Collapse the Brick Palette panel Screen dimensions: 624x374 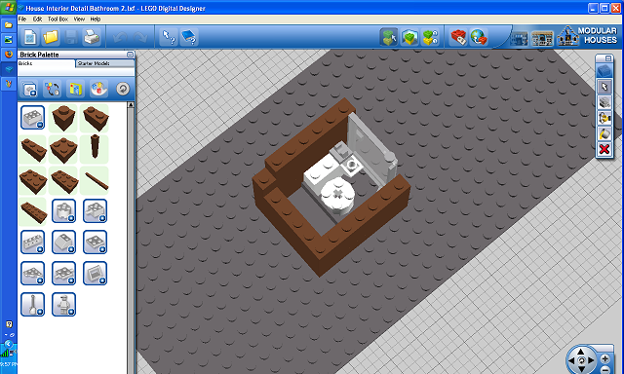[130, 54]
